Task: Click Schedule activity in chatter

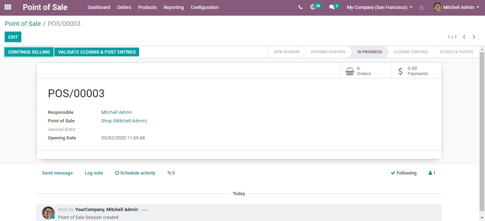Action: (135, 173)
